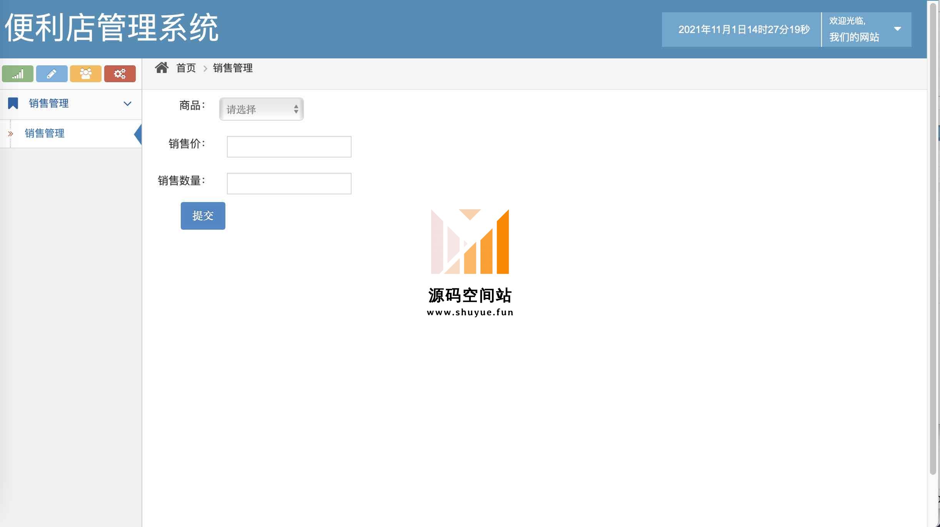Click the double-arrow icon beside 销售管理 submenu
Viewport: 940px width, 527px height.
coord(11,134)
